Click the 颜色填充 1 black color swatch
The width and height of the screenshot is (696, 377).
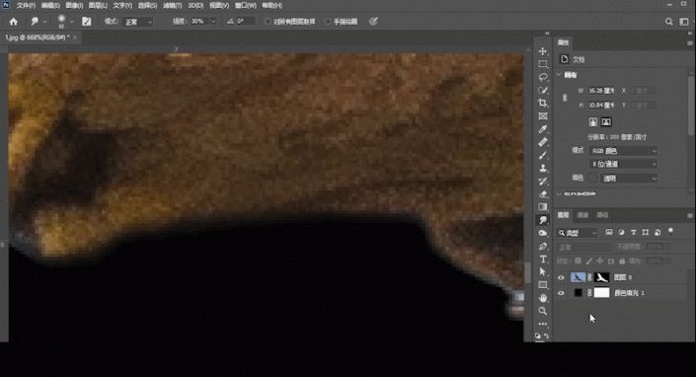[578, 293]
